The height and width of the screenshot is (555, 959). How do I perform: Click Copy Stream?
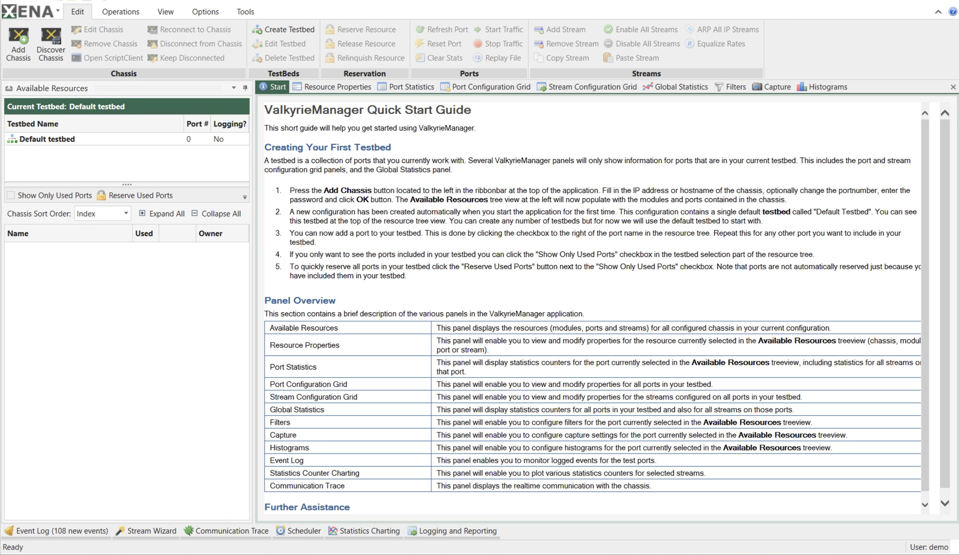561,58
